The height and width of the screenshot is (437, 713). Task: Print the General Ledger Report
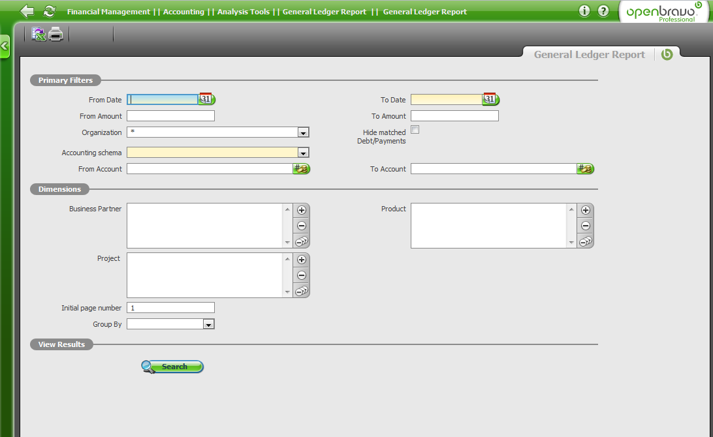click(56, 34)
